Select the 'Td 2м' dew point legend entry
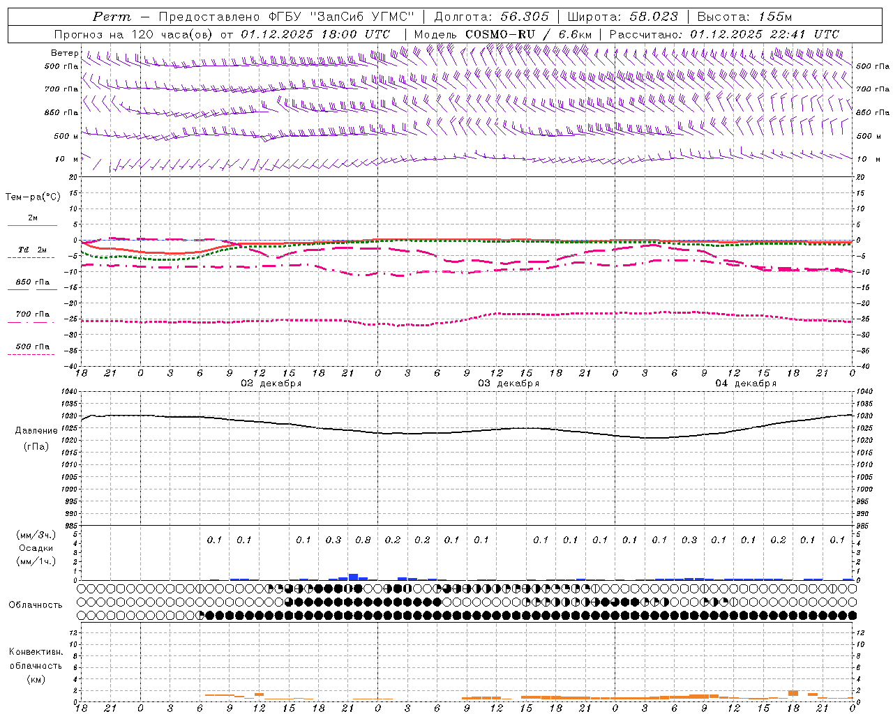The image size is (893, 714). pos(32,250)
